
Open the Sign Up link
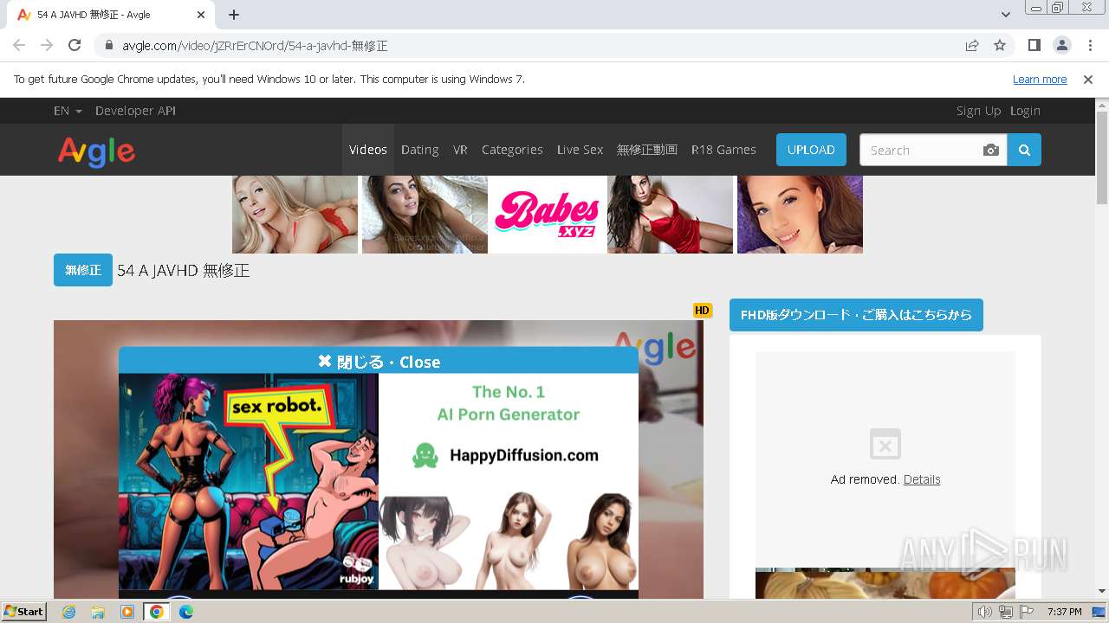(x=978, y=111)
